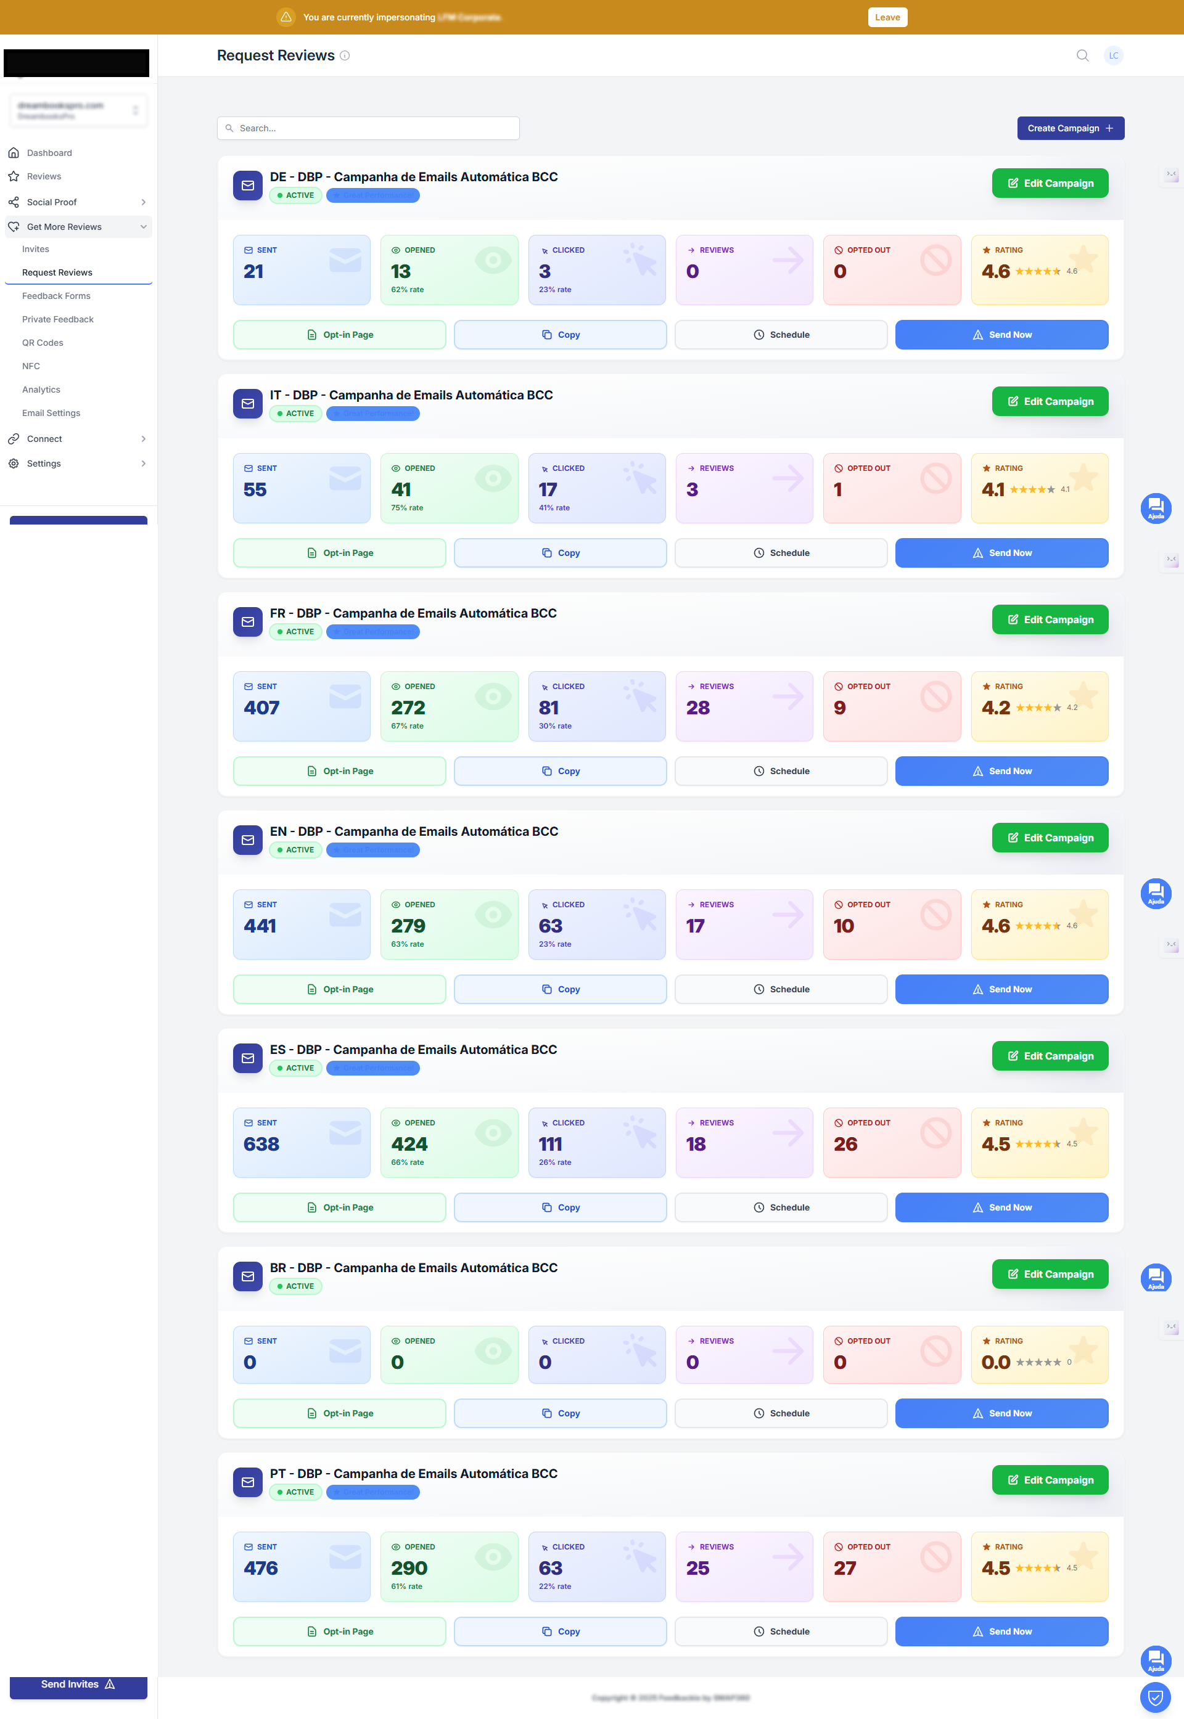The height and width of the screenshot is (1719, 1184).
Task: Collapse the Get More Reviews section
Action: click(x=143, y=227)
